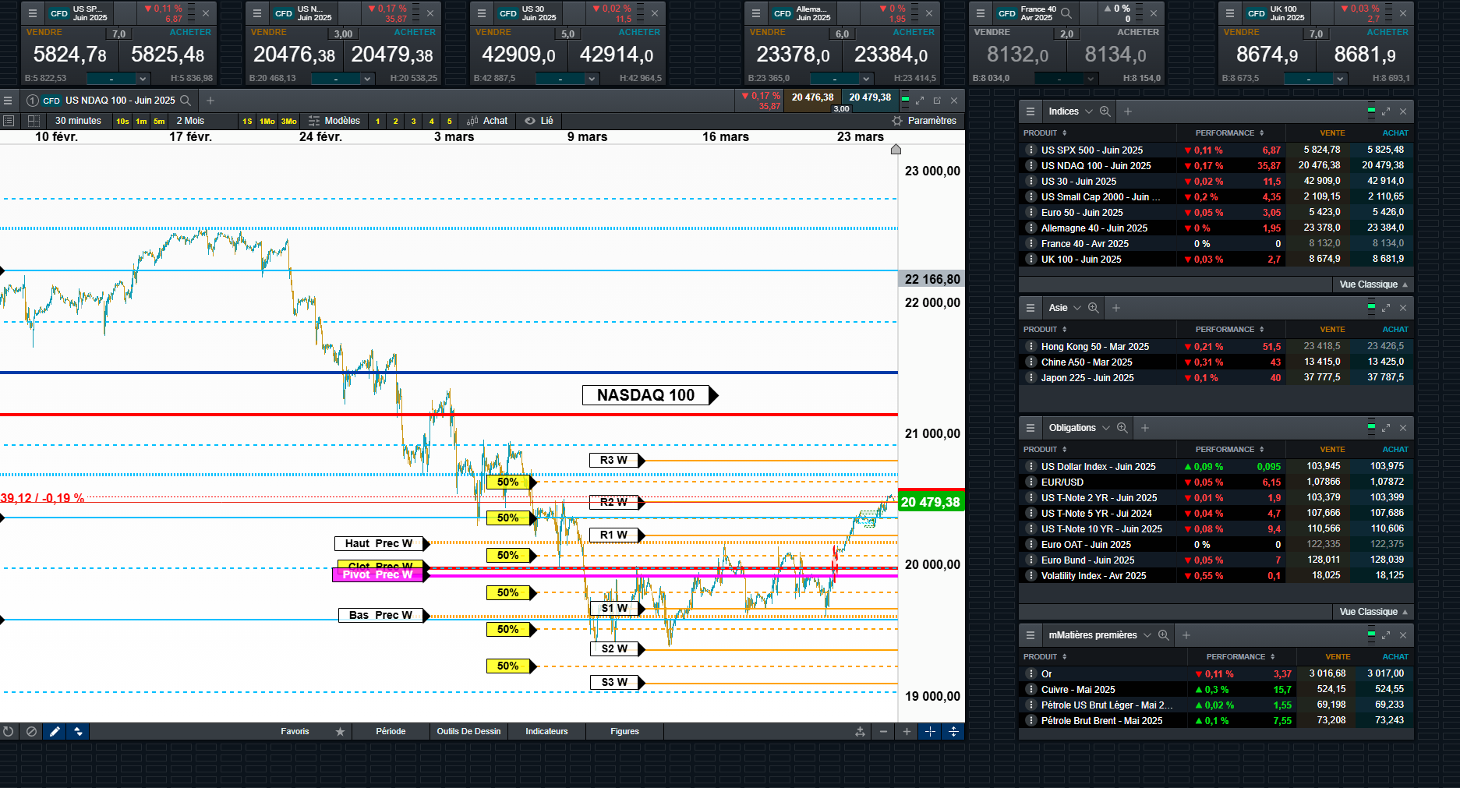
Task: Sort Indices panel by PERFORMANCE column
Action: [1229, 133]
